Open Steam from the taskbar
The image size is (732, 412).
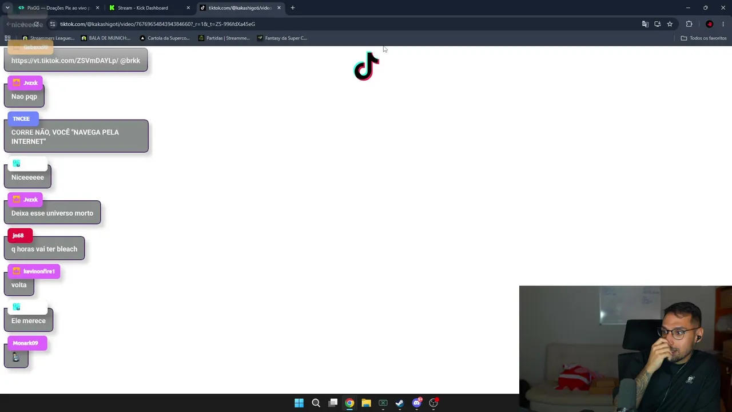(400, 403)
